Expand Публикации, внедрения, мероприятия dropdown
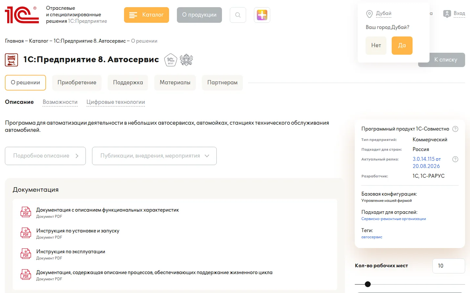Image resolution: width=470 pixels, height=293 pixels. 154,156
